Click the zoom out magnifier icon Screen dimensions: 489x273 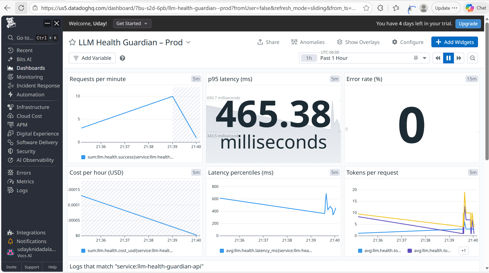(x=473, y=58)
